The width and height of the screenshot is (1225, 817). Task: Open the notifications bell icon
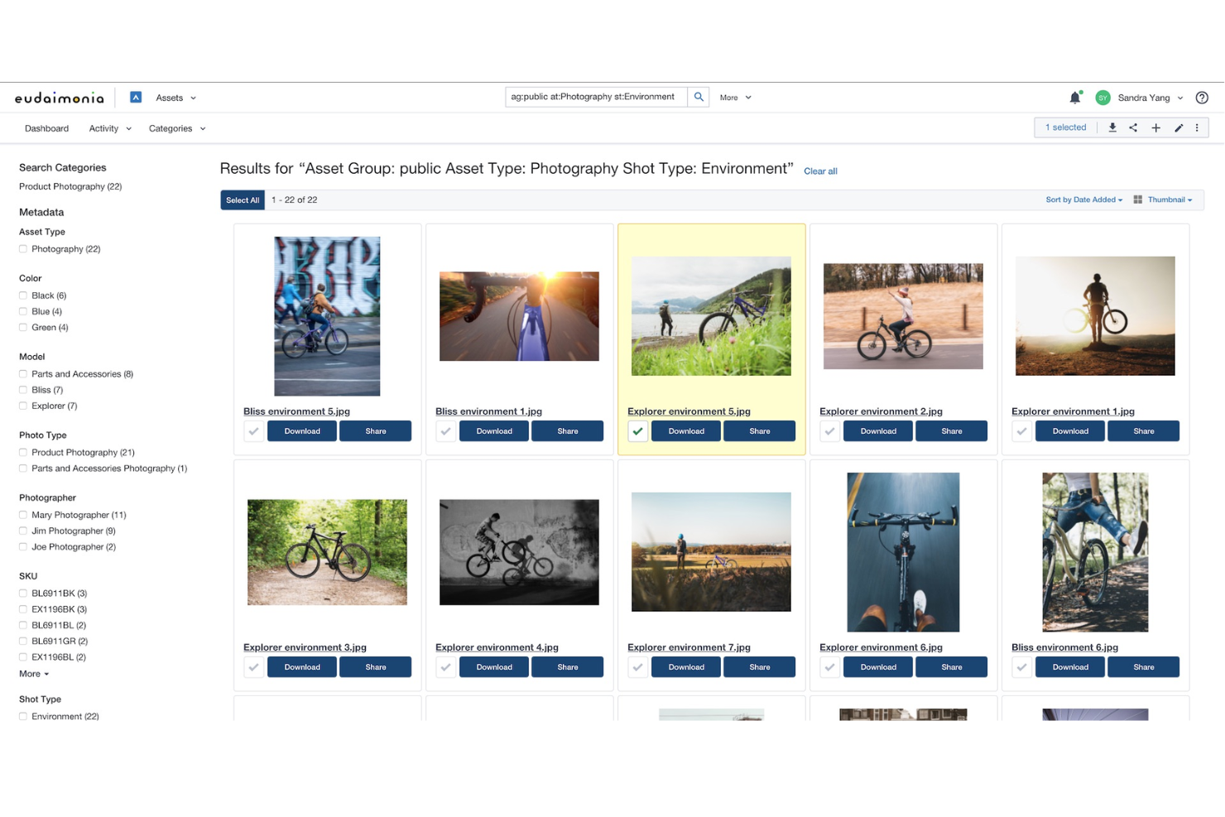coord(1074,97)
